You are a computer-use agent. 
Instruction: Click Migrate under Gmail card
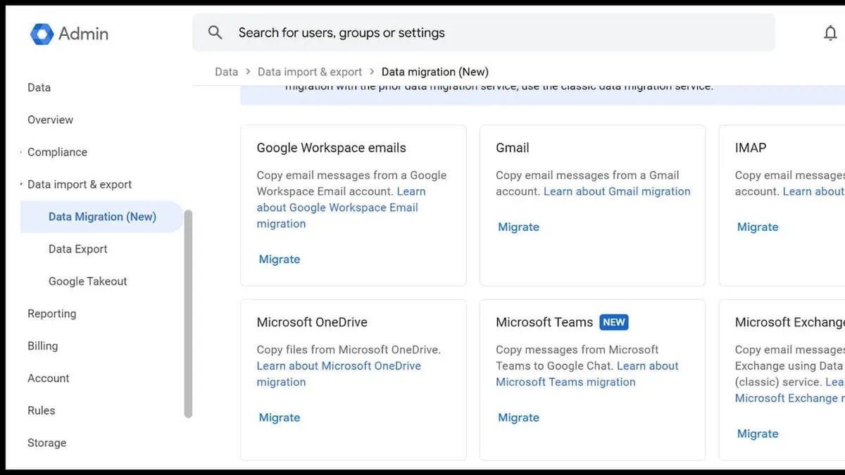[518, 227]
